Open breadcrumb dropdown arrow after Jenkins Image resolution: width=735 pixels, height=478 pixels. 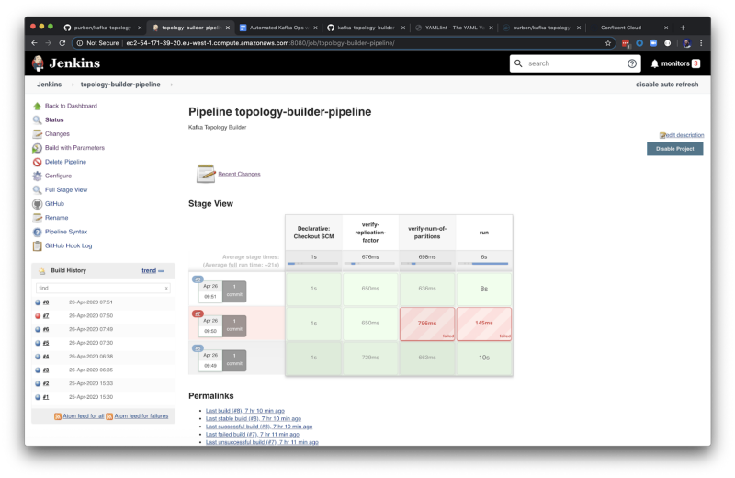tap(73, 85)
